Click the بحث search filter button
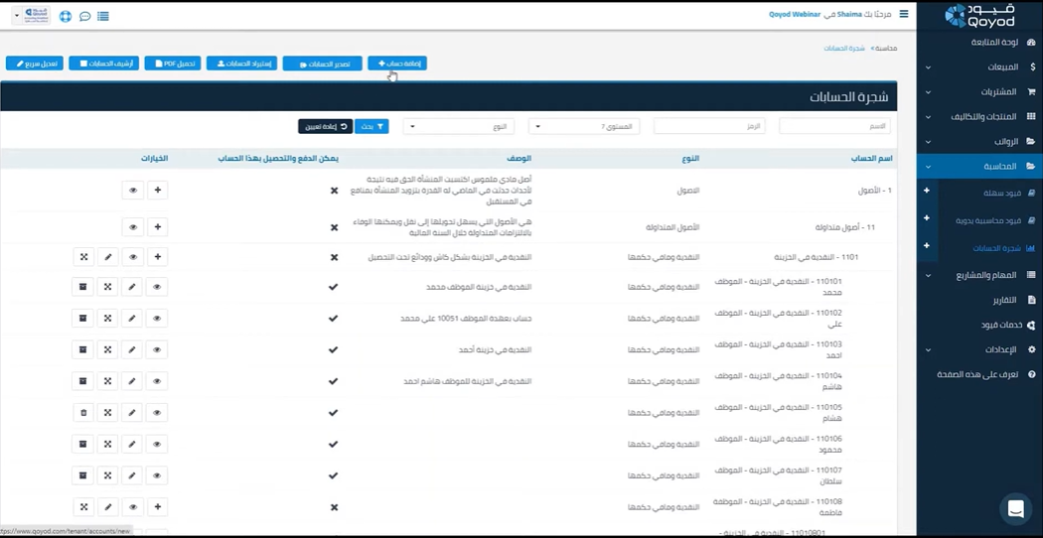This screenshot has width=1043, height=538. point(372,126)
